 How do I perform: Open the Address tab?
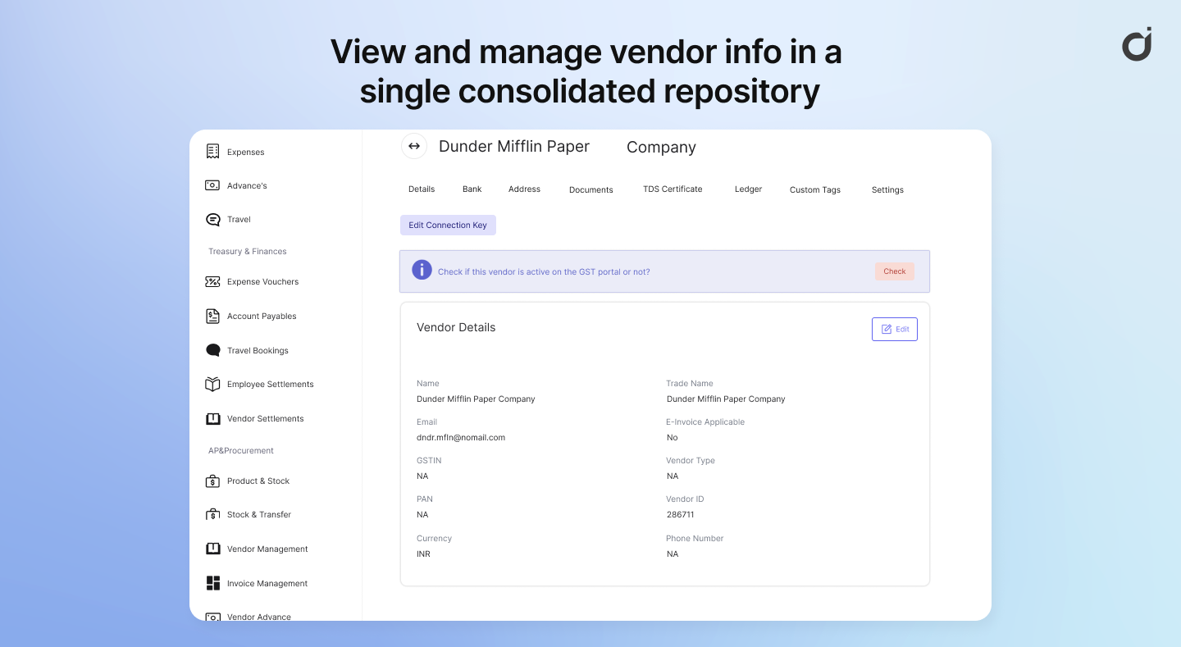[x=524, y=189]
